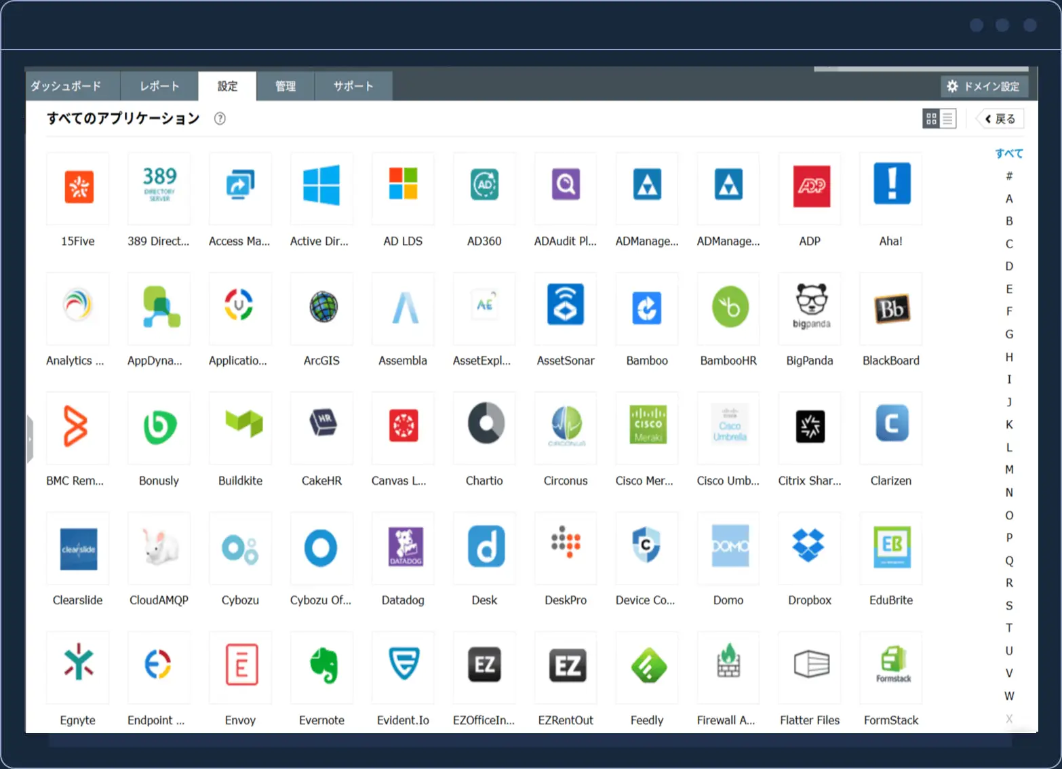Filter applications by letter A
Image resolution: width=1062 pixels, height=769 pixels.
click(x=1009, y=199)
